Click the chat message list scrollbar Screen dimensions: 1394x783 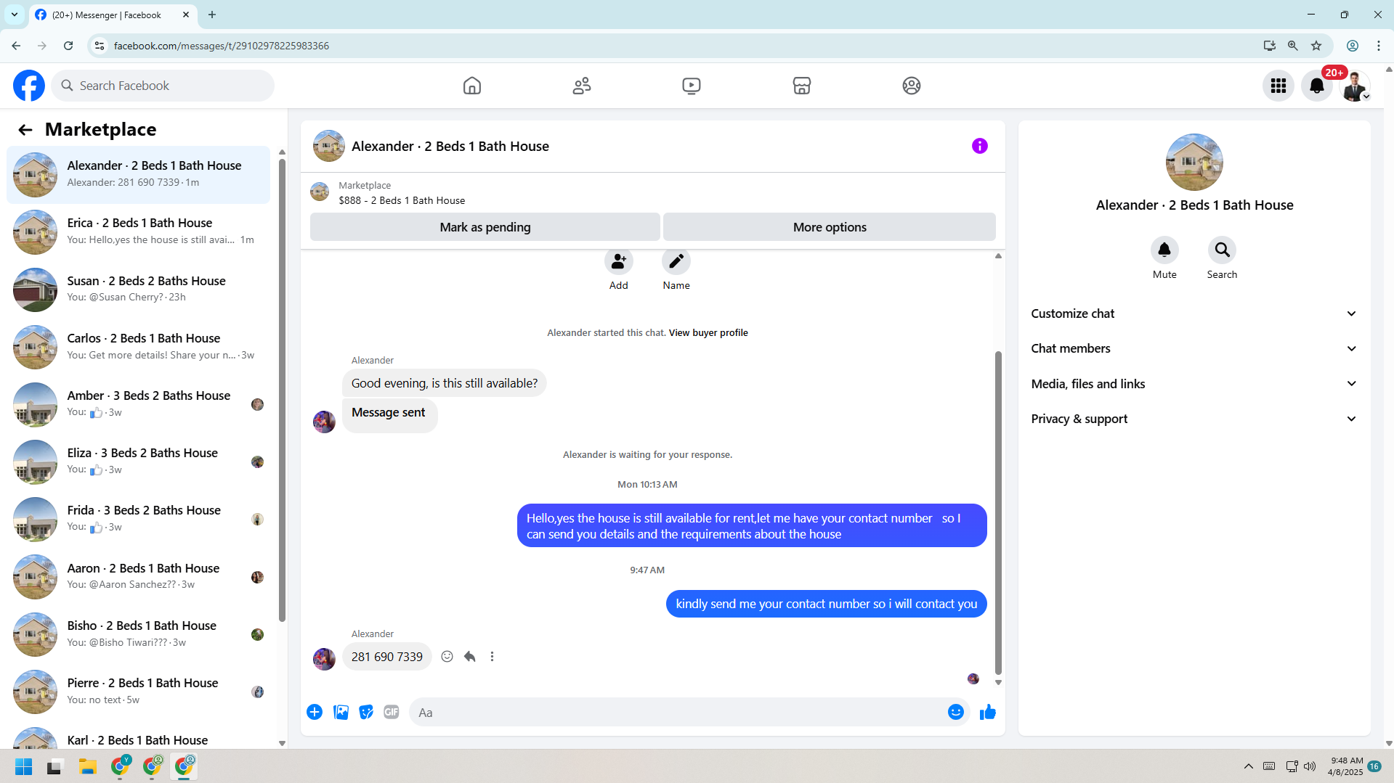click(x=998, y=512)
